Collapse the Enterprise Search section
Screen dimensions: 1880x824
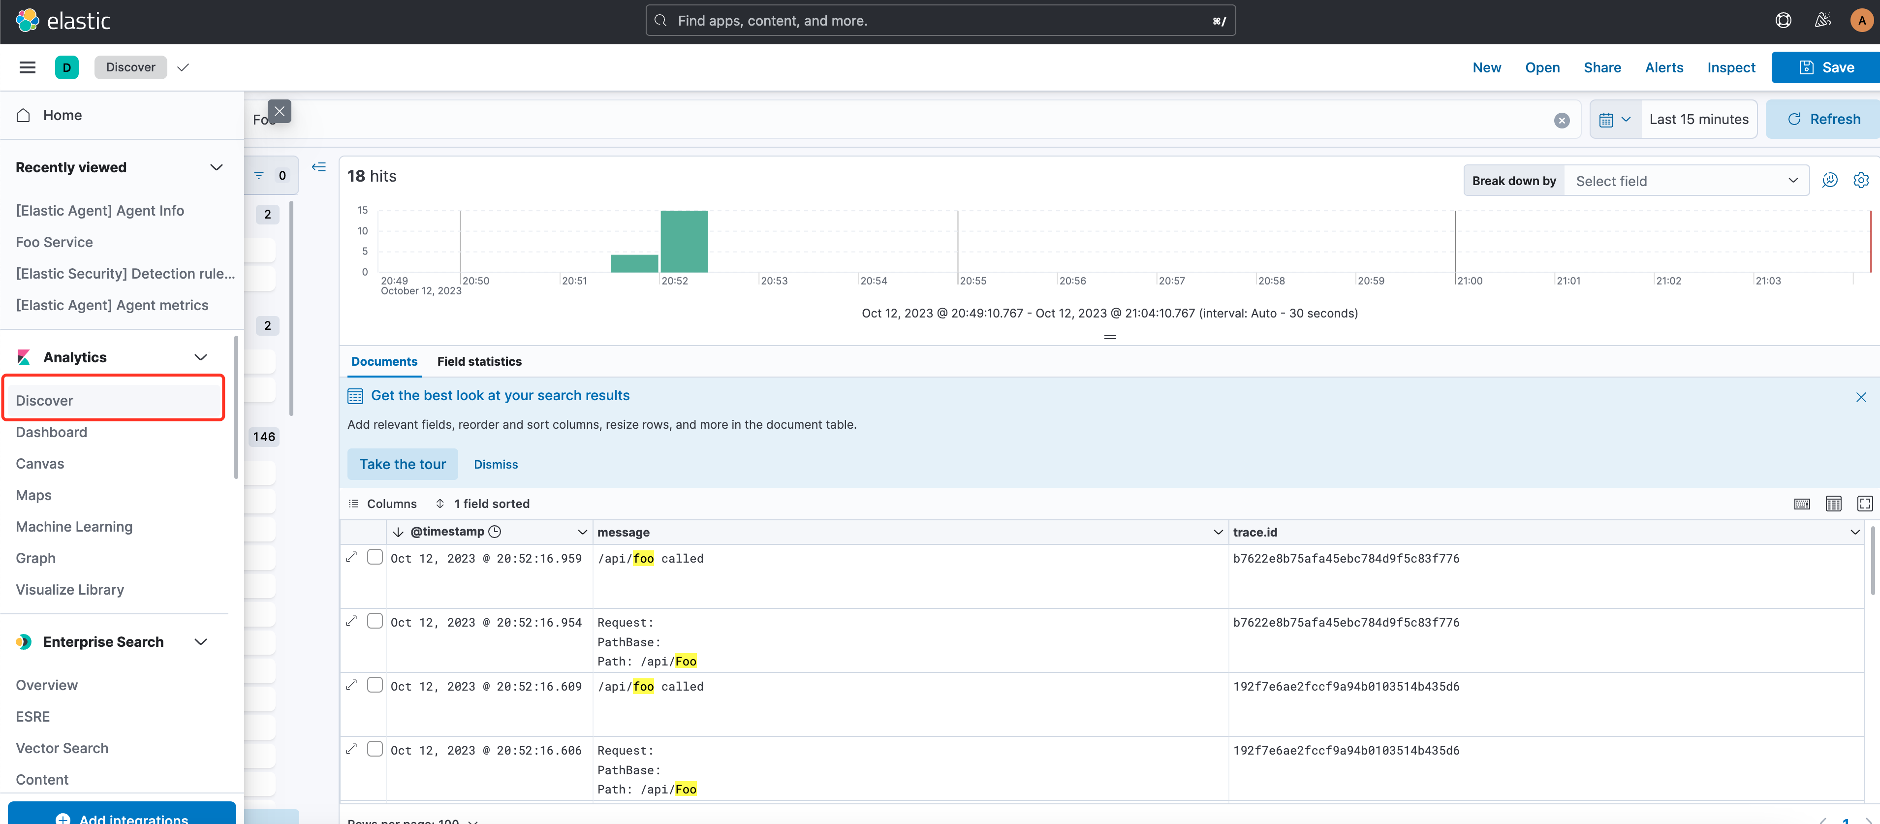pos(201,641)
